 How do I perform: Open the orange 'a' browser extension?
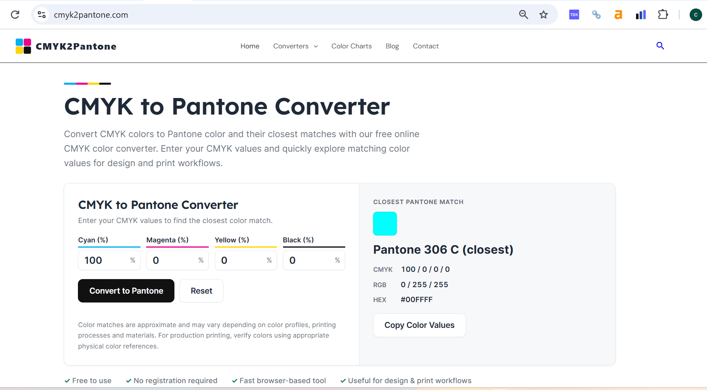(x=618, y=15)
